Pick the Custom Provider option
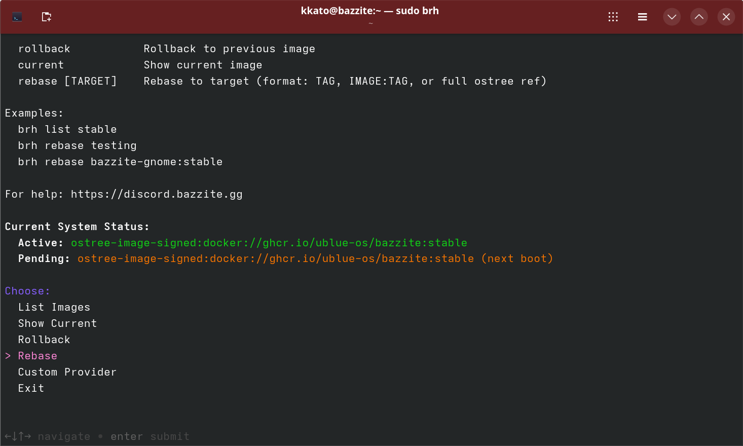The width and height of the screenshot is (743, 446). 67,371
